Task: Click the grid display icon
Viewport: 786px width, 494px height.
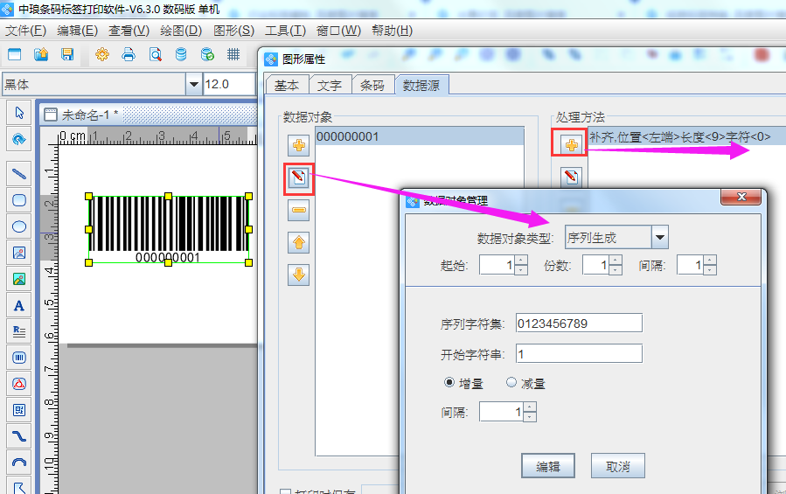Action: (233, 54)
